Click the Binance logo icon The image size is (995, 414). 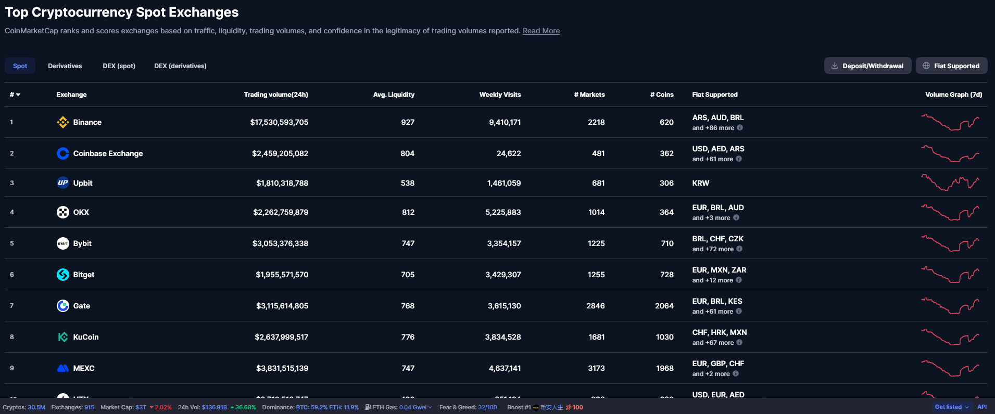[62, 122]
